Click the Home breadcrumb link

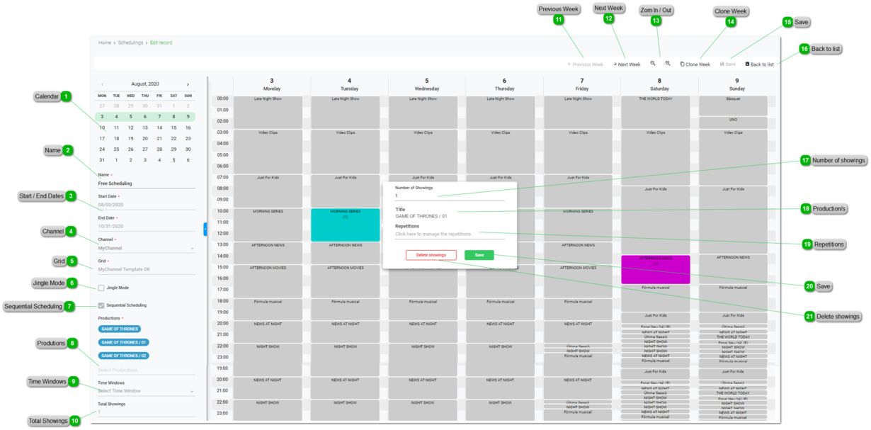105,43
